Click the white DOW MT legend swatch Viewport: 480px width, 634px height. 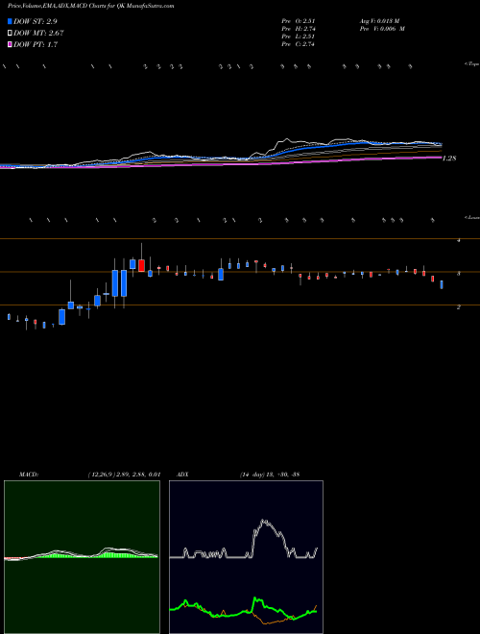coord(10,34)
